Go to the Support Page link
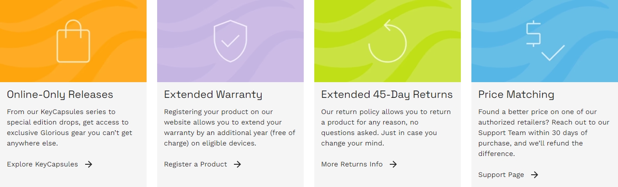 pyautogui.click(x=501, y=175)
